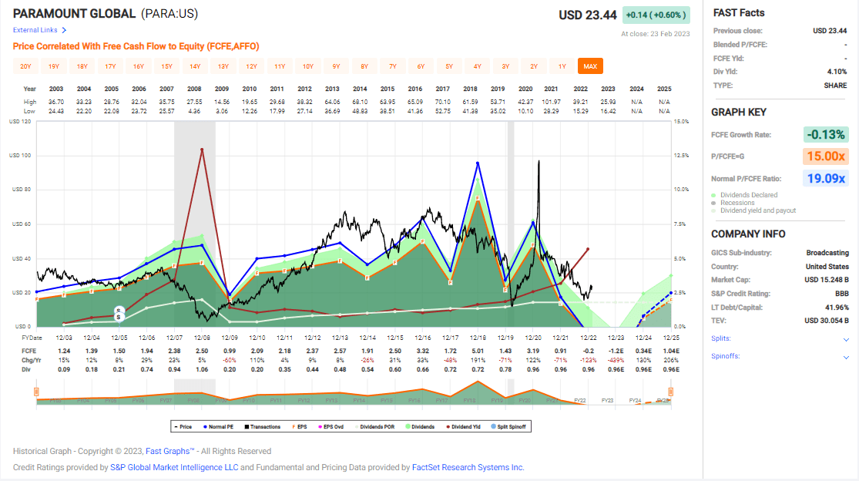The height and width of the screenshot is (481, 859).
Task: Show the 4Y history
Action: click(477, 66)
